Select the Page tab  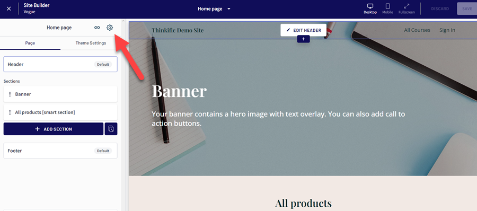pos(30,43)
